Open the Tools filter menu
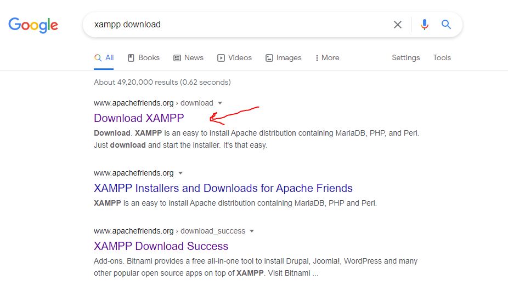Screen dimensions: 508x297 tap(442, 58)
